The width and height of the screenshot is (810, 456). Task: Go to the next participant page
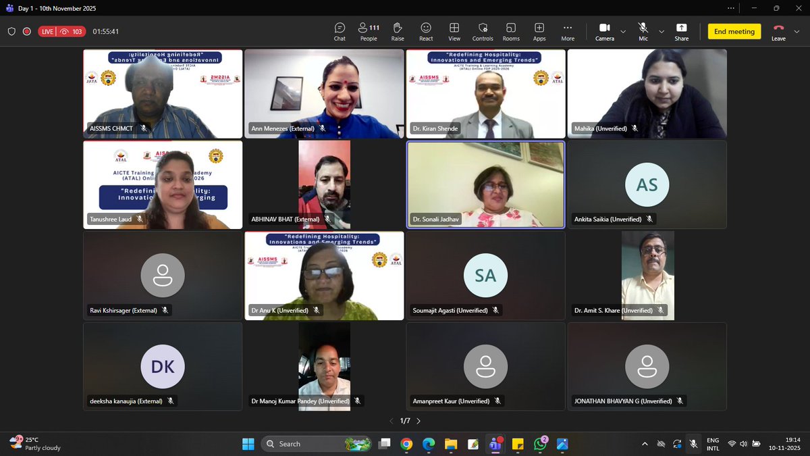tap(418, 420)
